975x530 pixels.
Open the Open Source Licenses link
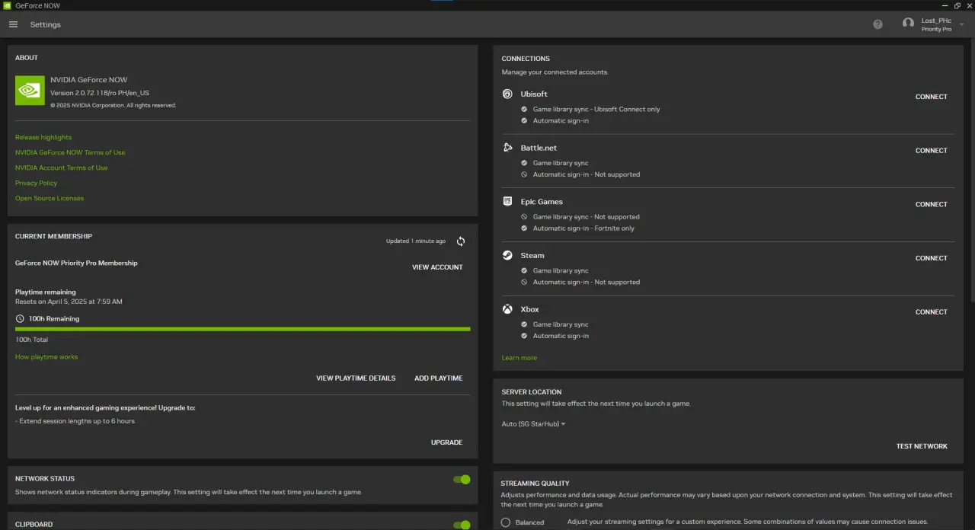tap(50, 198)
